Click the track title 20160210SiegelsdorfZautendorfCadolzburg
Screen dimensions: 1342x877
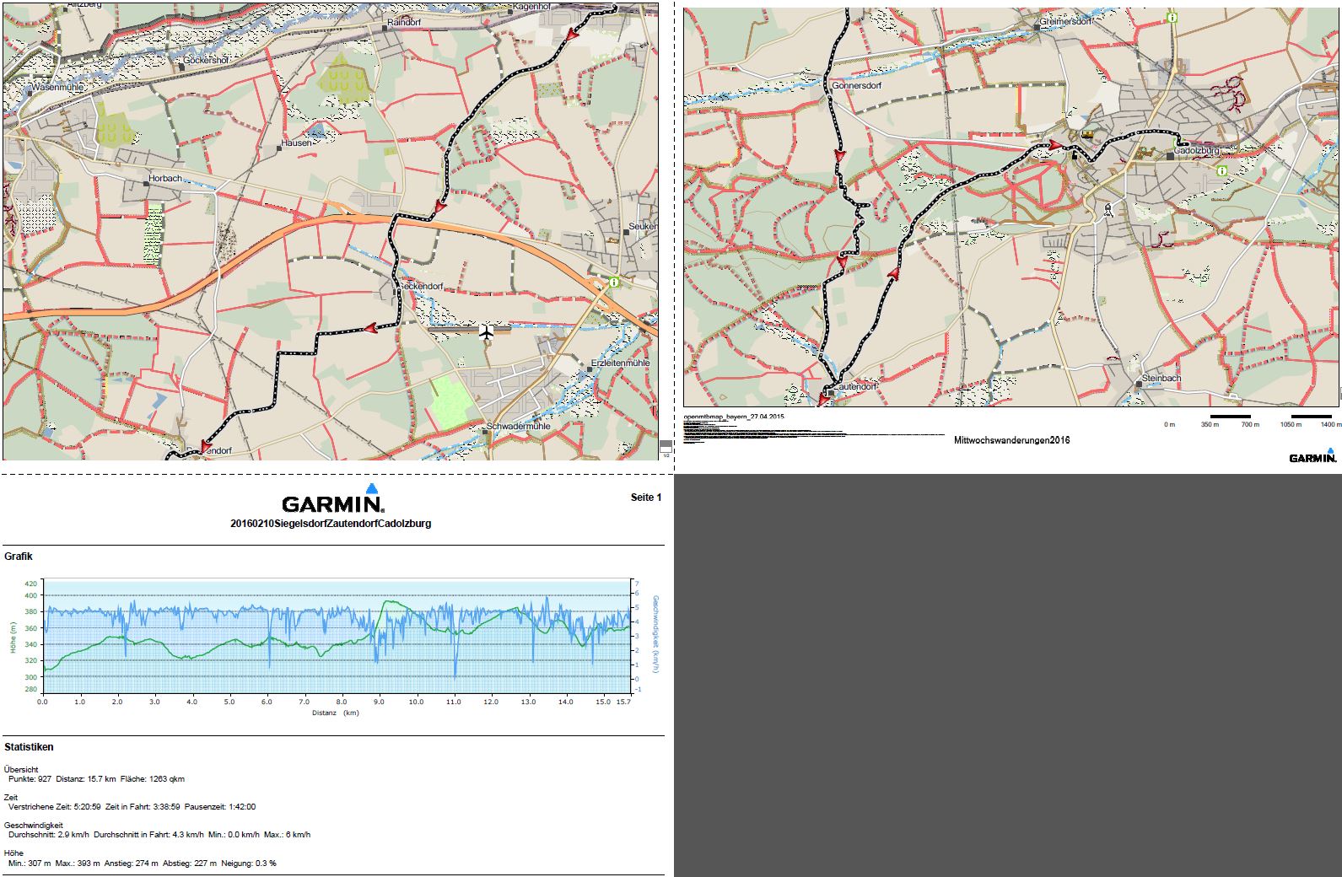point(331,524)
